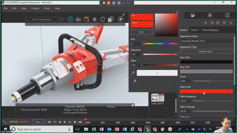
Task: Open the render output tools icon
Action: point(86,19)
